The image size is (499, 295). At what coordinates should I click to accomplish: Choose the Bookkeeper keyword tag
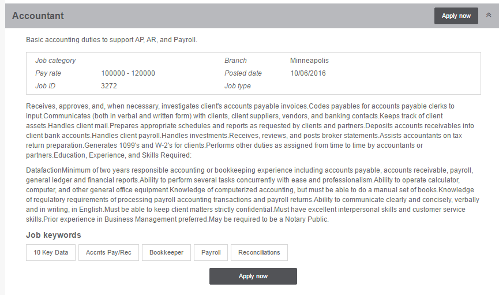[x=167, y=253]
